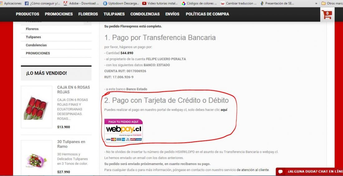Open the Códigos de colores bookmark
This screenshot has height=176, width=343.
pyautogui.click(x=199, y=3)
